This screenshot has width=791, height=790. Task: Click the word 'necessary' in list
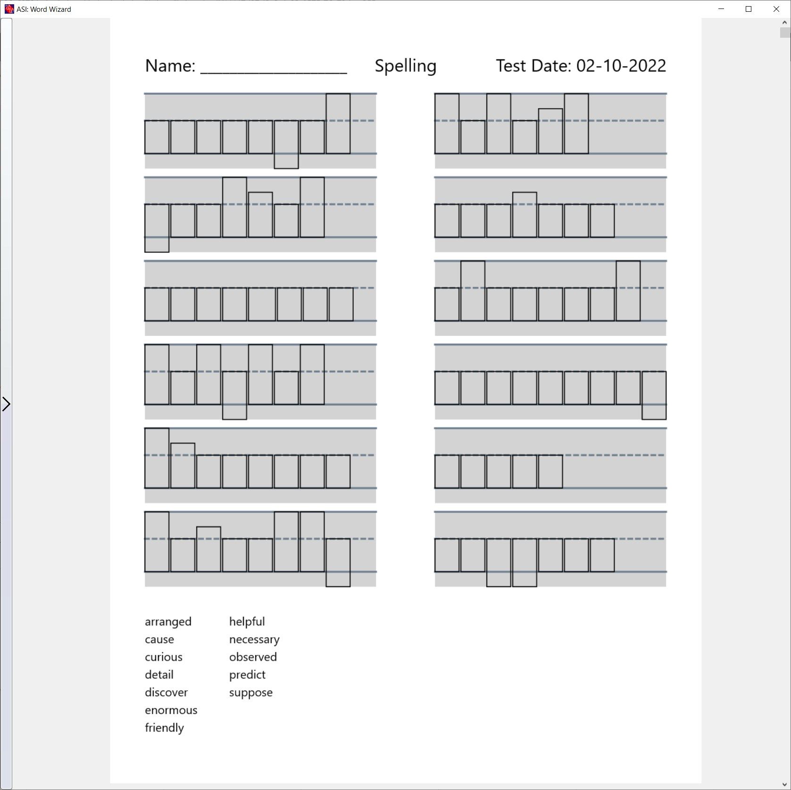pos(254,640)
